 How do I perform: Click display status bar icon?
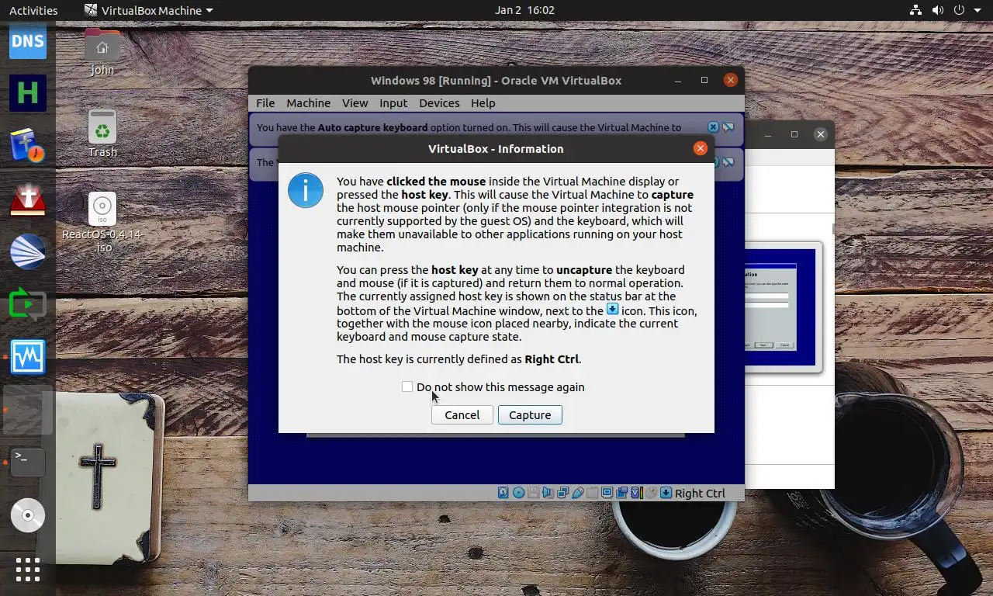pos(607,493)
